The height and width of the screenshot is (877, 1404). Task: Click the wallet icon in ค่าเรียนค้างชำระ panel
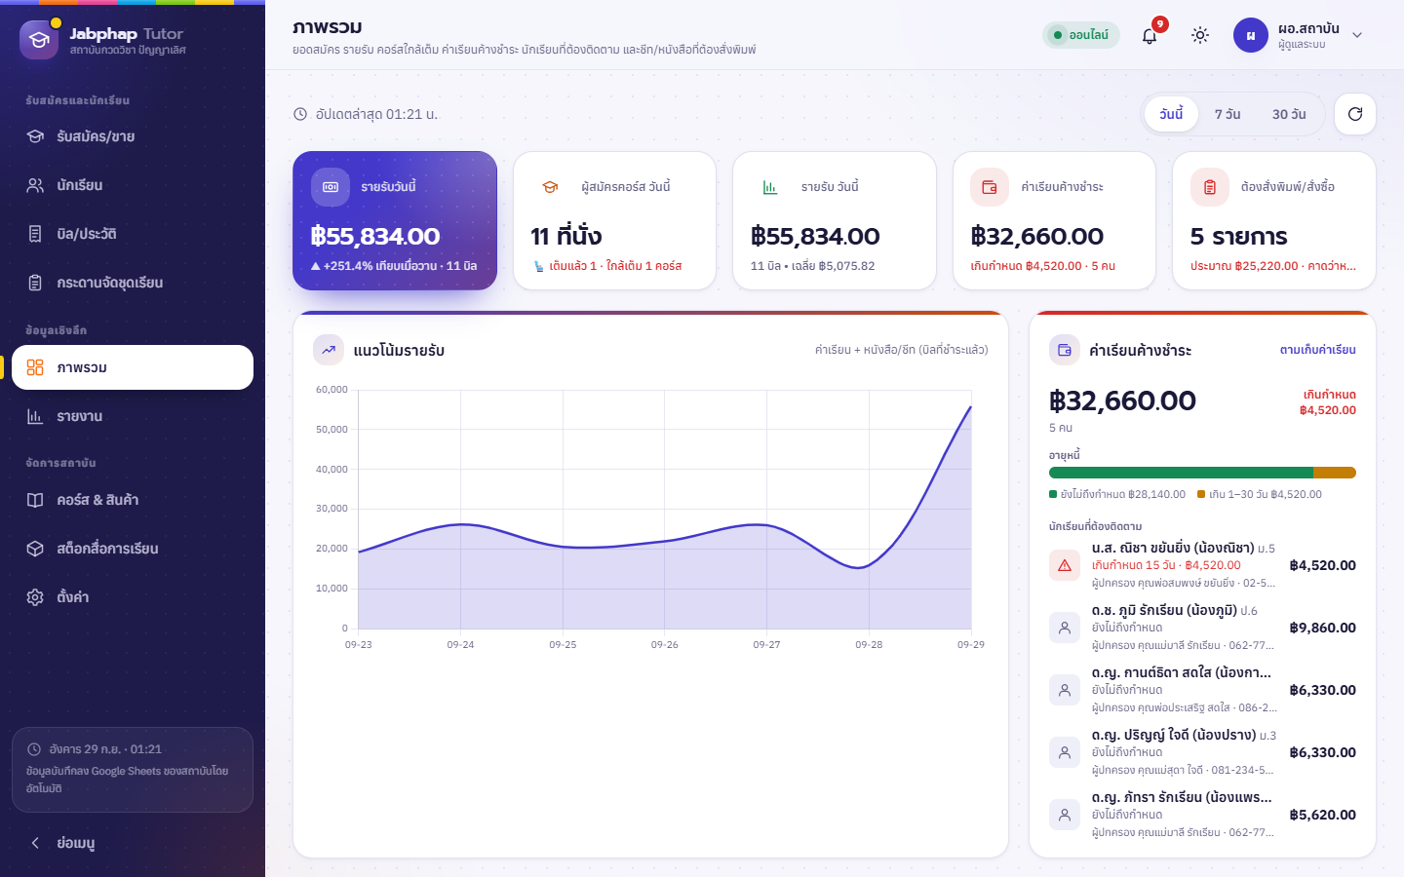(1065, 350)
